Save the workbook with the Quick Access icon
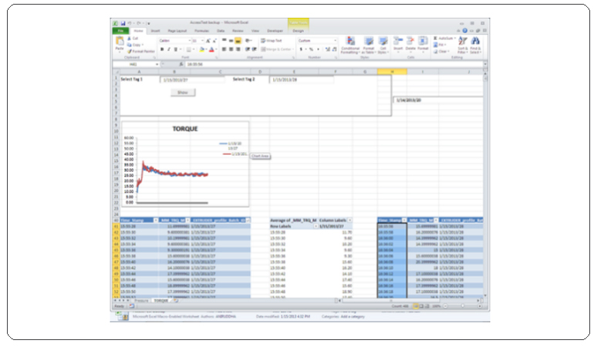Screen dimensions: 594x347 point(123,23)
